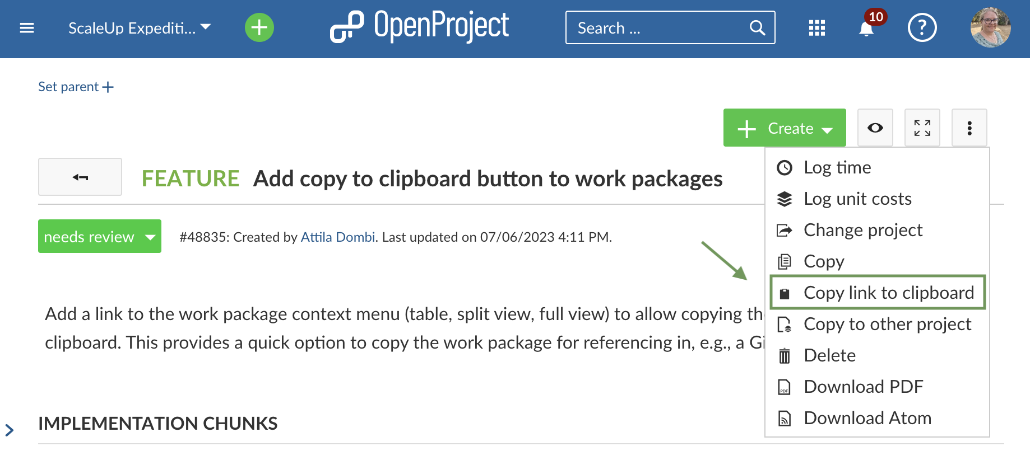Open the sidebar hamburger menu
The image size is (1030, 451).
[x=26, y=27]
